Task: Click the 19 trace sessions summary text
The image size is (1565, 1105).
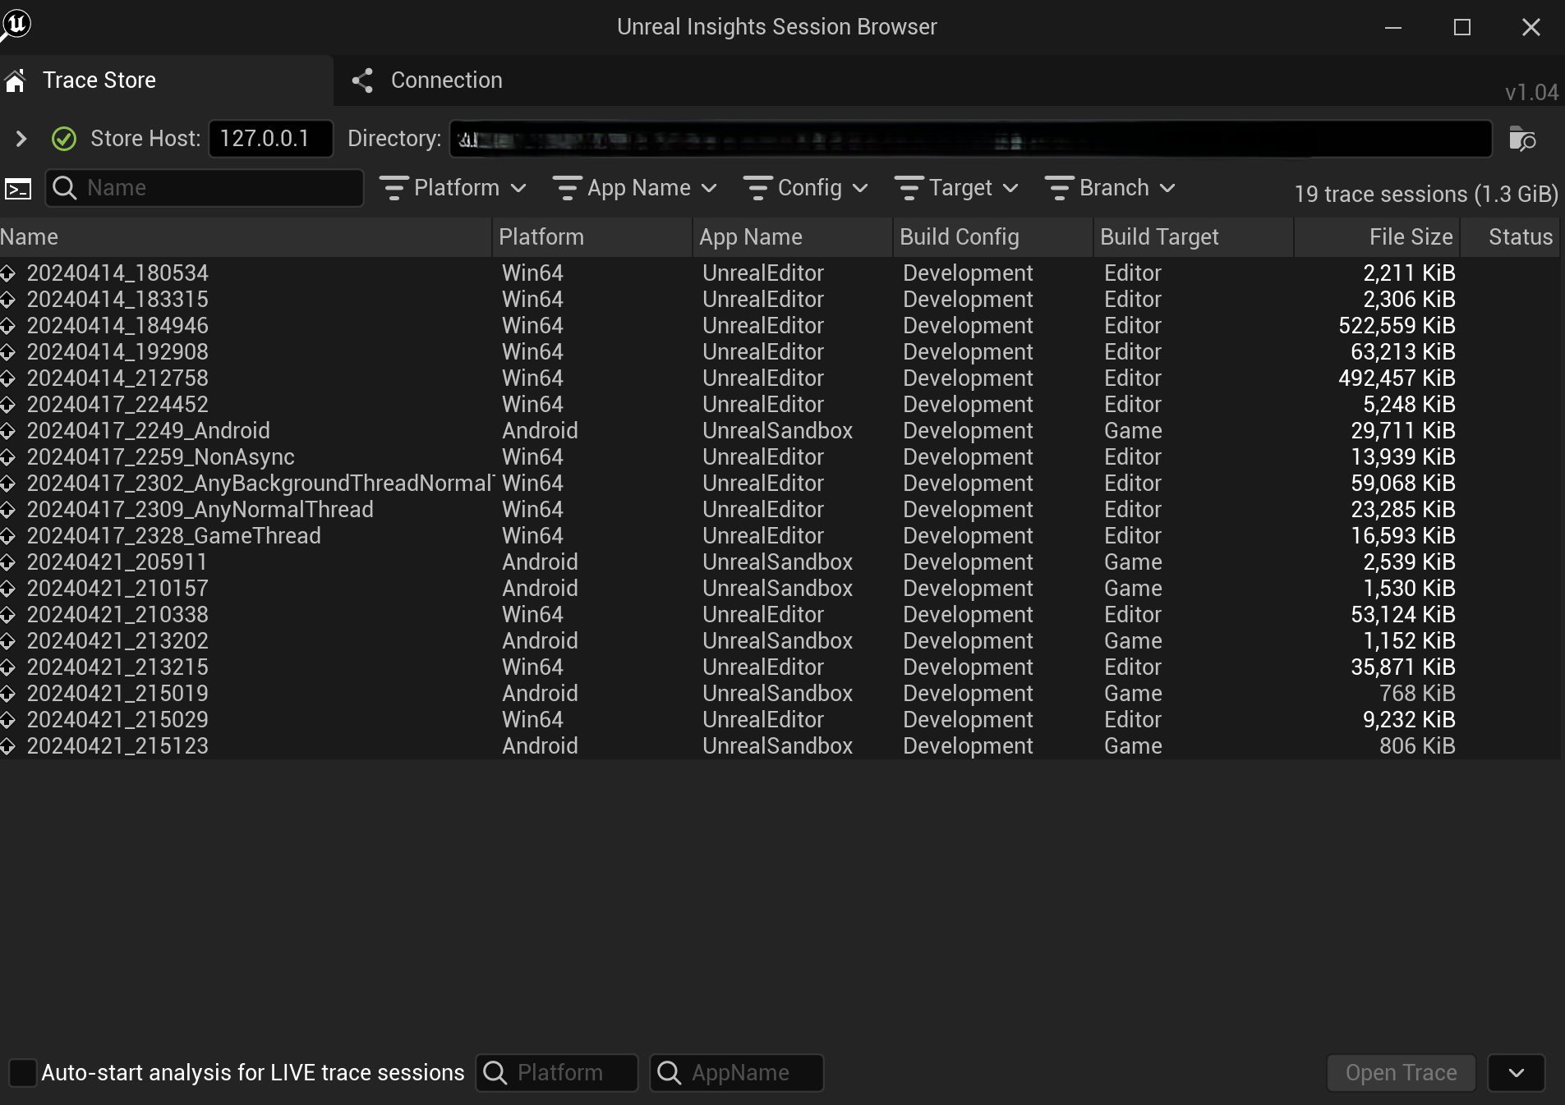Action: pyautogui.click(x=1426, y=194)
